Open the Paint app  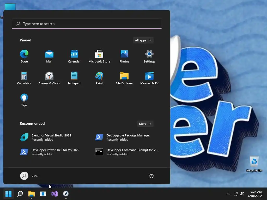click(x=99, y=78)
